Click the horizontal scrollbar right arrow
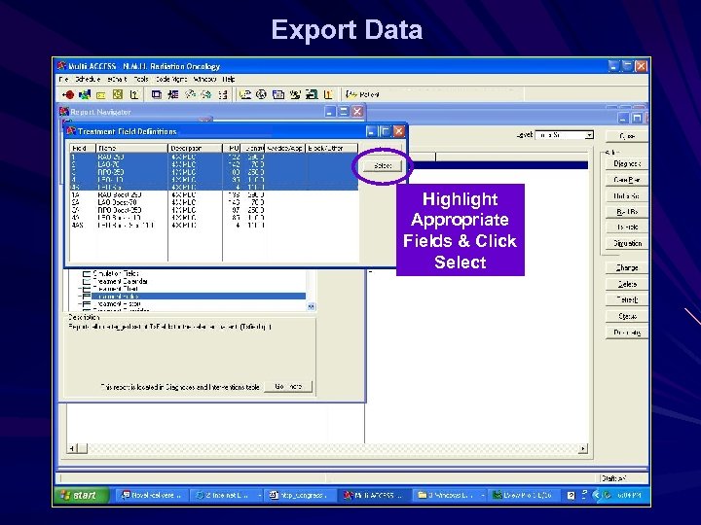The width and height of the screenshot is (701, 525). point(582,448)
